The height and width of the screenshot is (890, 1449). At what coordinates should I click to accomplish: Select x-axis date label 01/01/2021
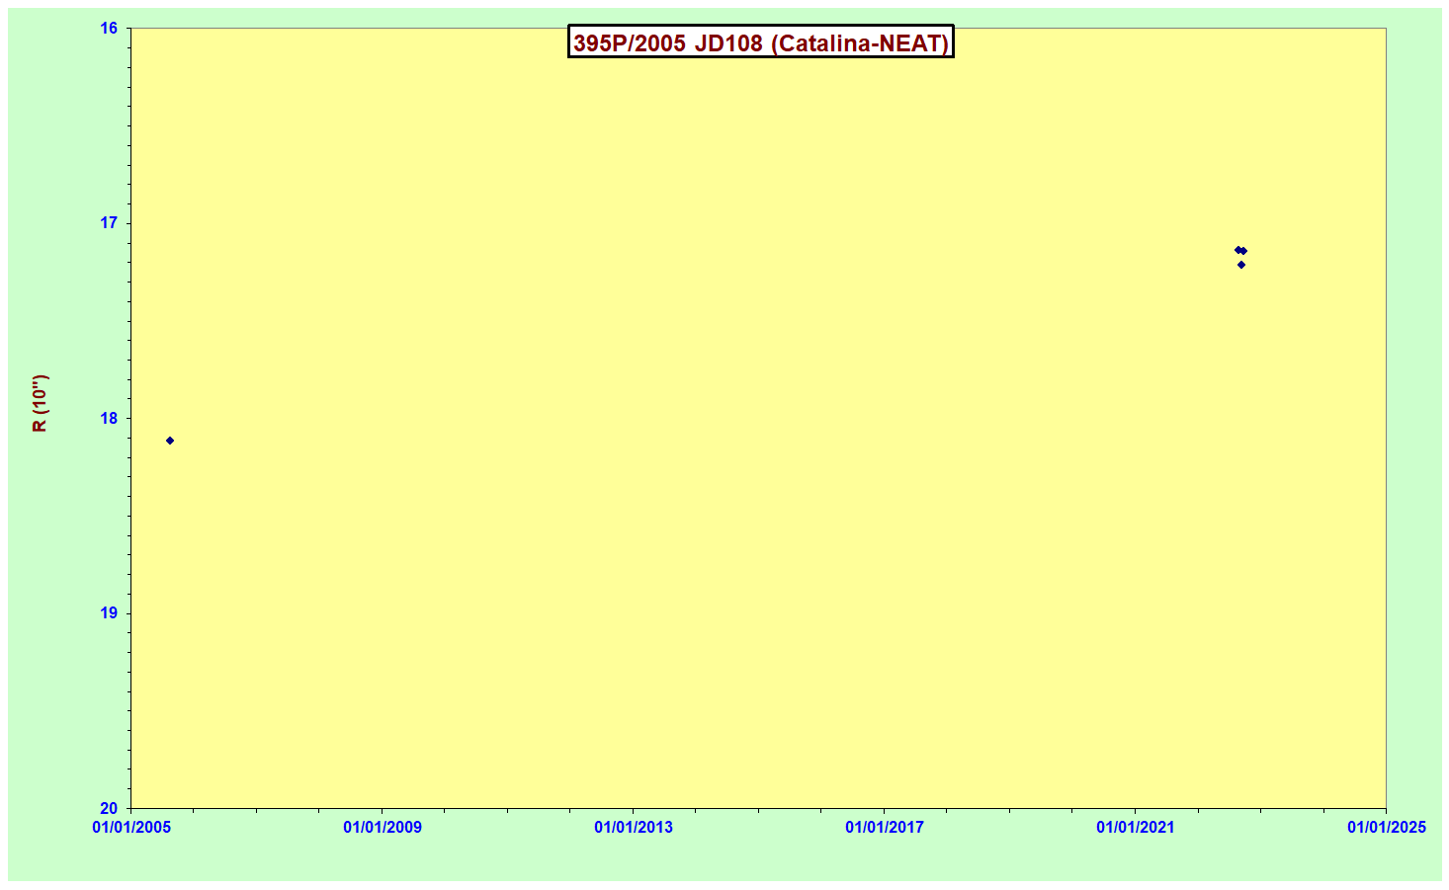1136,827
